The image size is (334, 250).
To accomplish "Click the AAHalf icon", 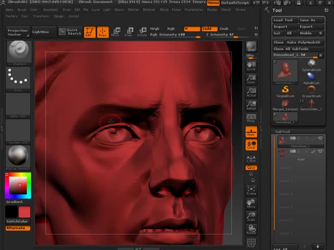I will 252,105.
